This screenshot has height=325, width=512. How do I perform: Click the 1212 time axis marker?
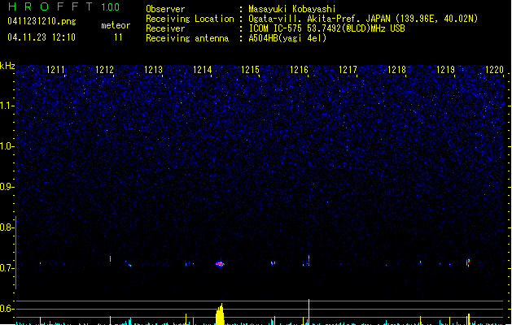pos(104,70)
